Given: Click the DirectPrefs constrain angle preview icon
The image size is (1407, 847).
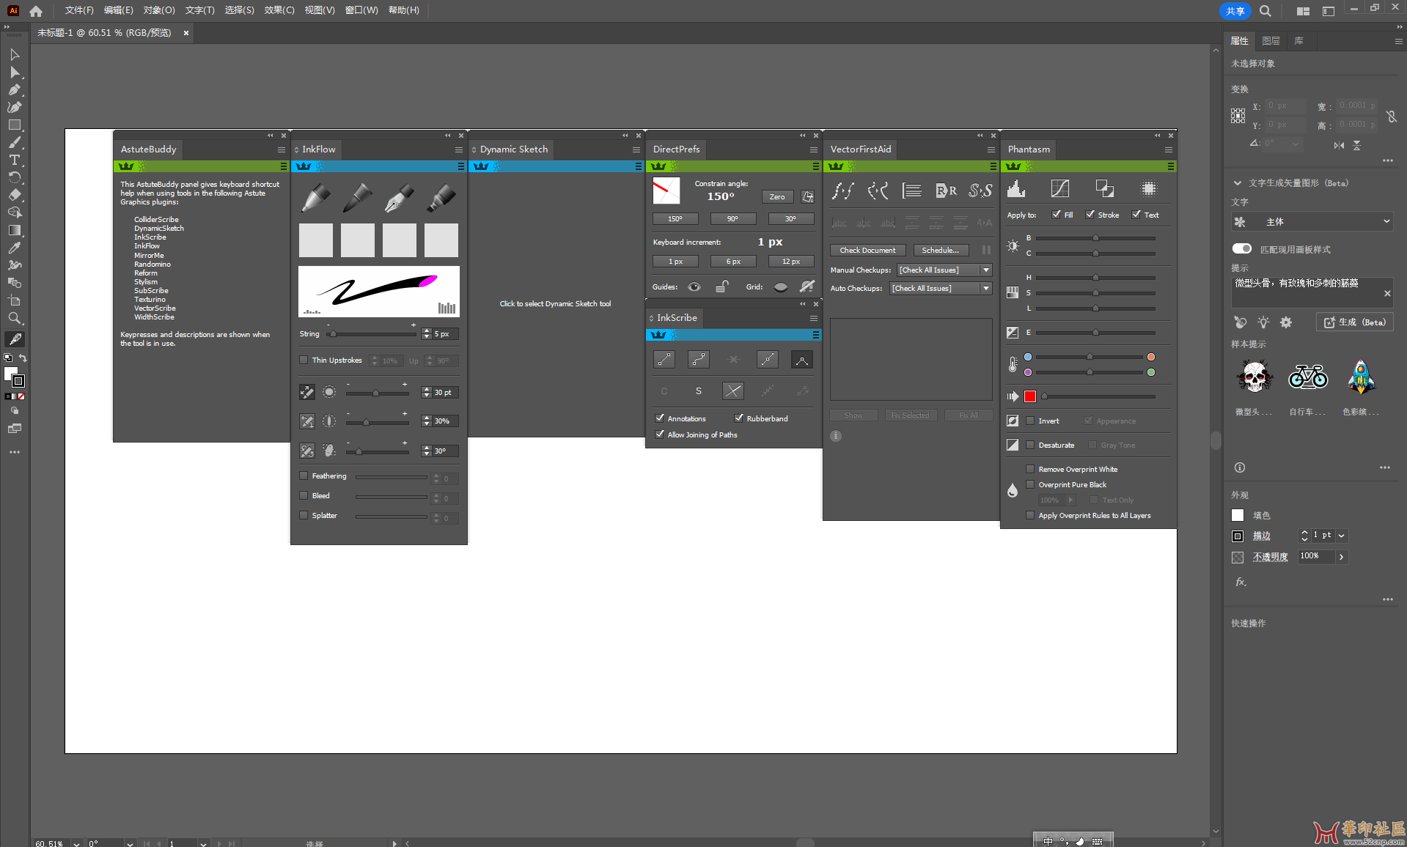Looking at the screenshot, I should tap(666, 191).
